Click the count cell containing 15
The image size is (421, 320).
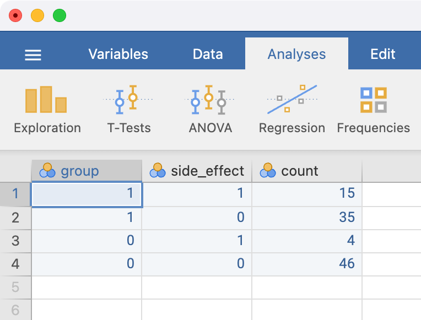tap(306, 193)
